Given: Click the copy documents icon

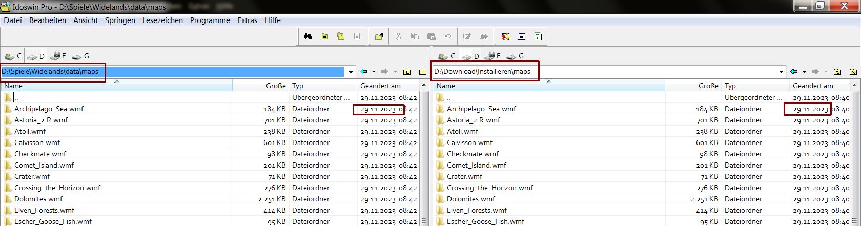Looking at the screenshot, I should click(415, 36).
